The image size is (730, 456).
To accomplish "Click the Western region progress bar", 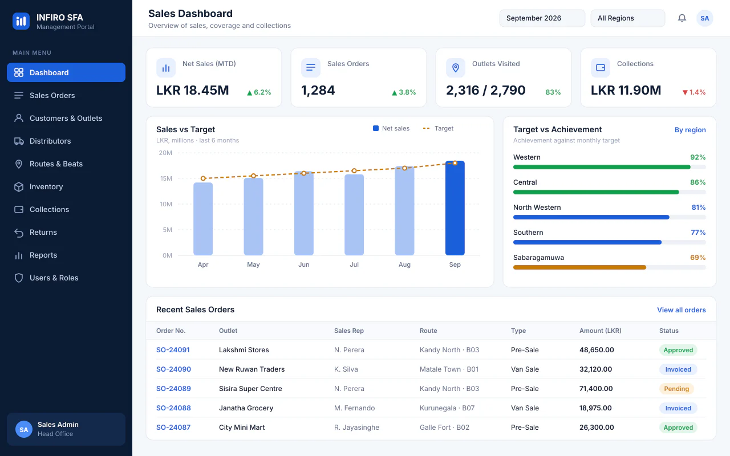I will tap(610, 167).
